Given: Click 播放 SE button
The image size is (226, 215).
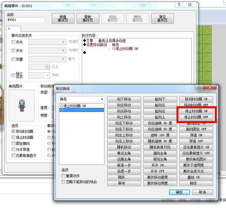Looking at the screenshot, I should (196, 177).
